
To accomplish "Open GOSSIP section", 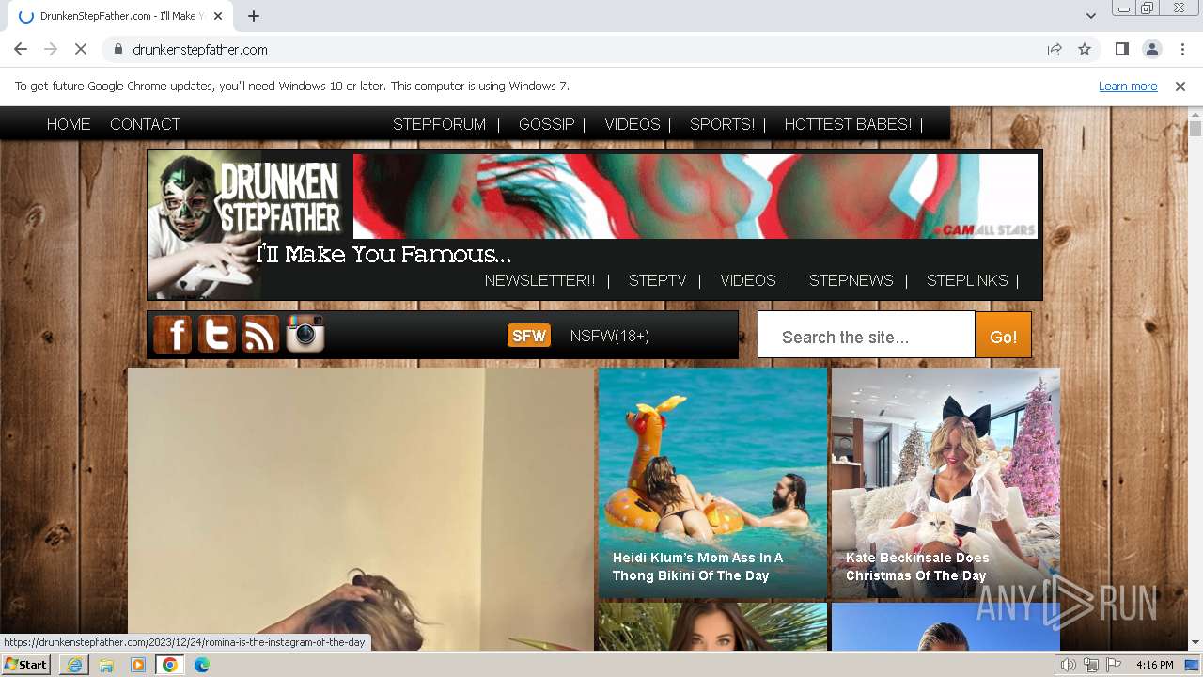I will click(x=546, y=124).
